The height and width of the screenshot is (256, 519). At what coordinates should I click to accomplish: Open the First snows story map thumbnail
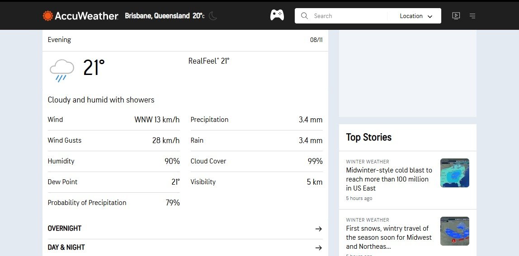click(x=454, y=231)
